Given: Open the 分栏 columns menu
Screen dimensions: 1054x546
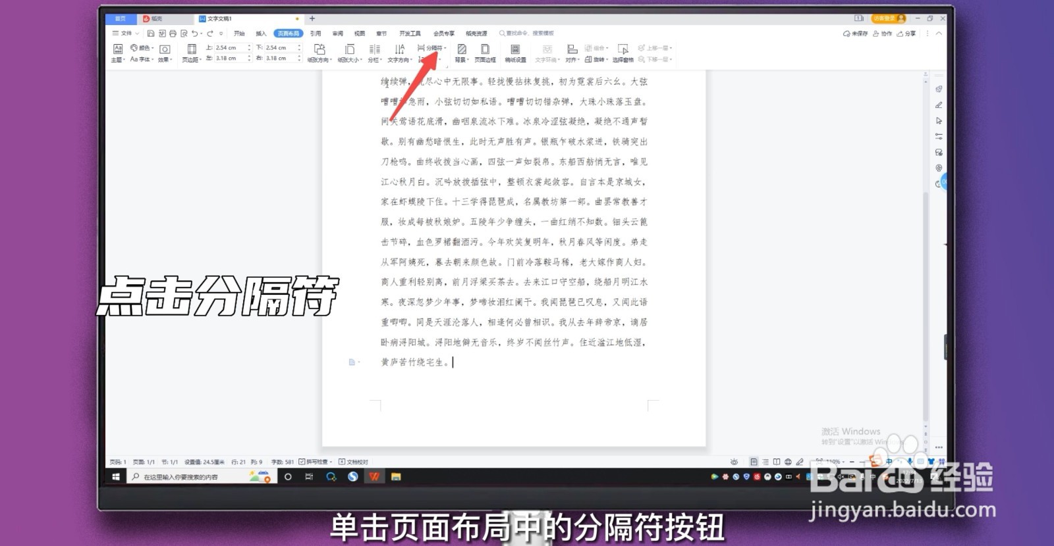Looking at the screenshot, I should pos(374,53).
